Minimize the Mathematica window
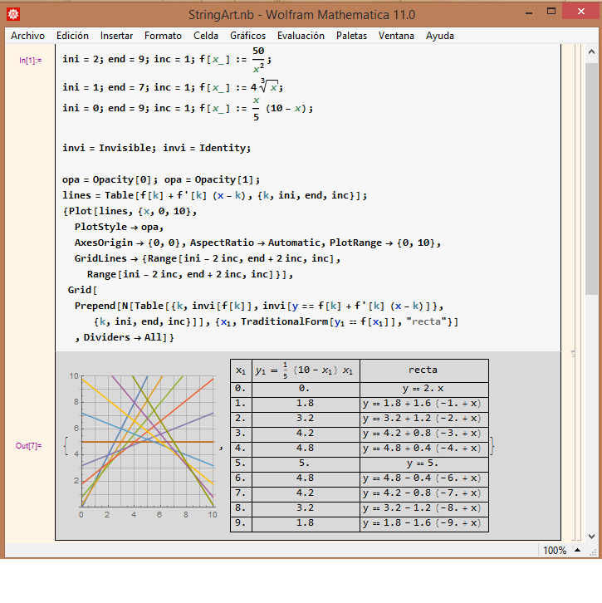602x603 pixels. 529,12
